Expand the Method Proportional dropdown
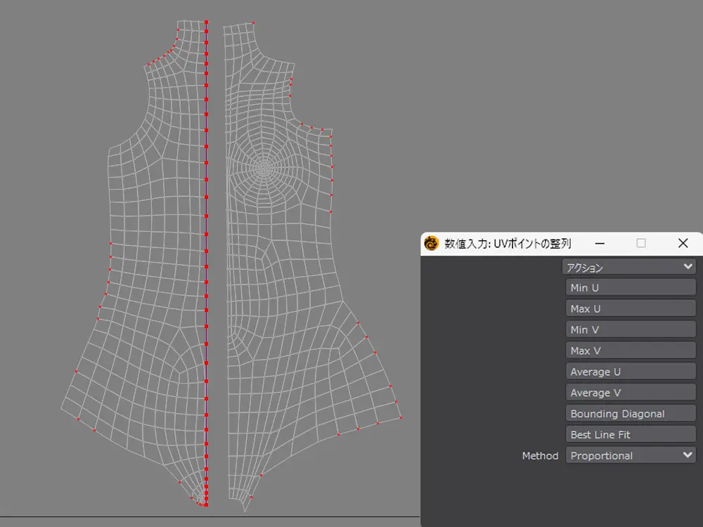This screenshot has width=703, height=527. click(631, 455)
